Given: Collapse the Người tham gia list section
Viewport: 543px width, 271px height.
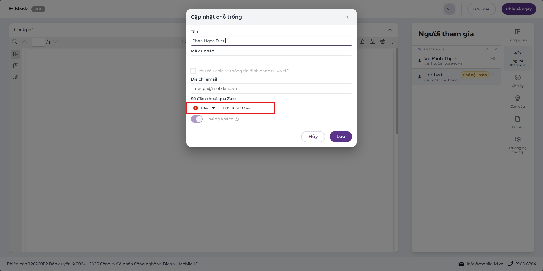Looking at the screenshot, I should pyautogui.click(x=496, y=49).
